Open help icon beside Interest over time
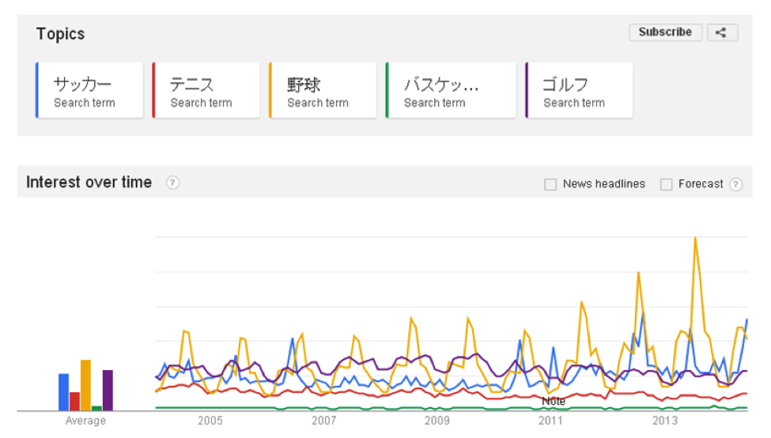The height and width of the screenshot is (438, 771). point(172,183)
